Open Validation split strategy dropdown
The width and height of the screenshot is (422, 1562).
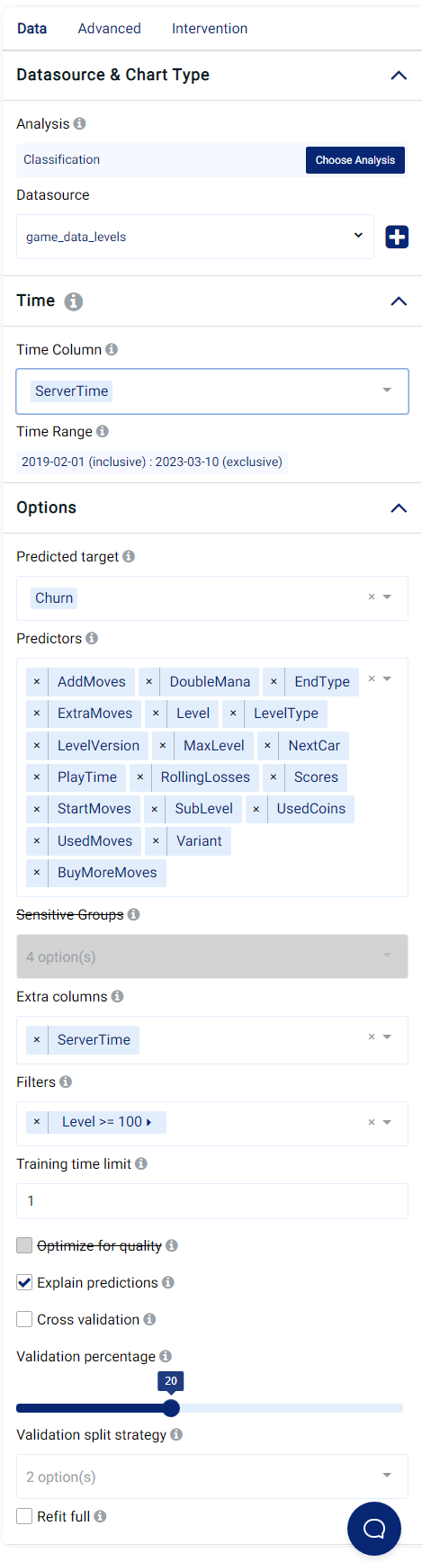[212, 1477]
